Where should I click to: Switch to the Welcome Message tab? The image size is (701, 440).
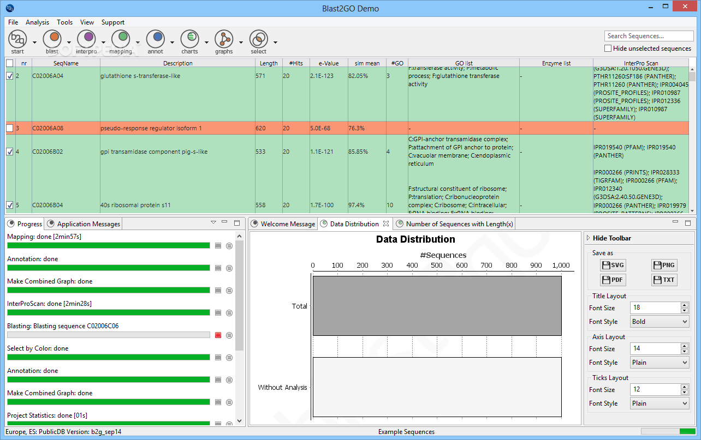click(283, 224)
